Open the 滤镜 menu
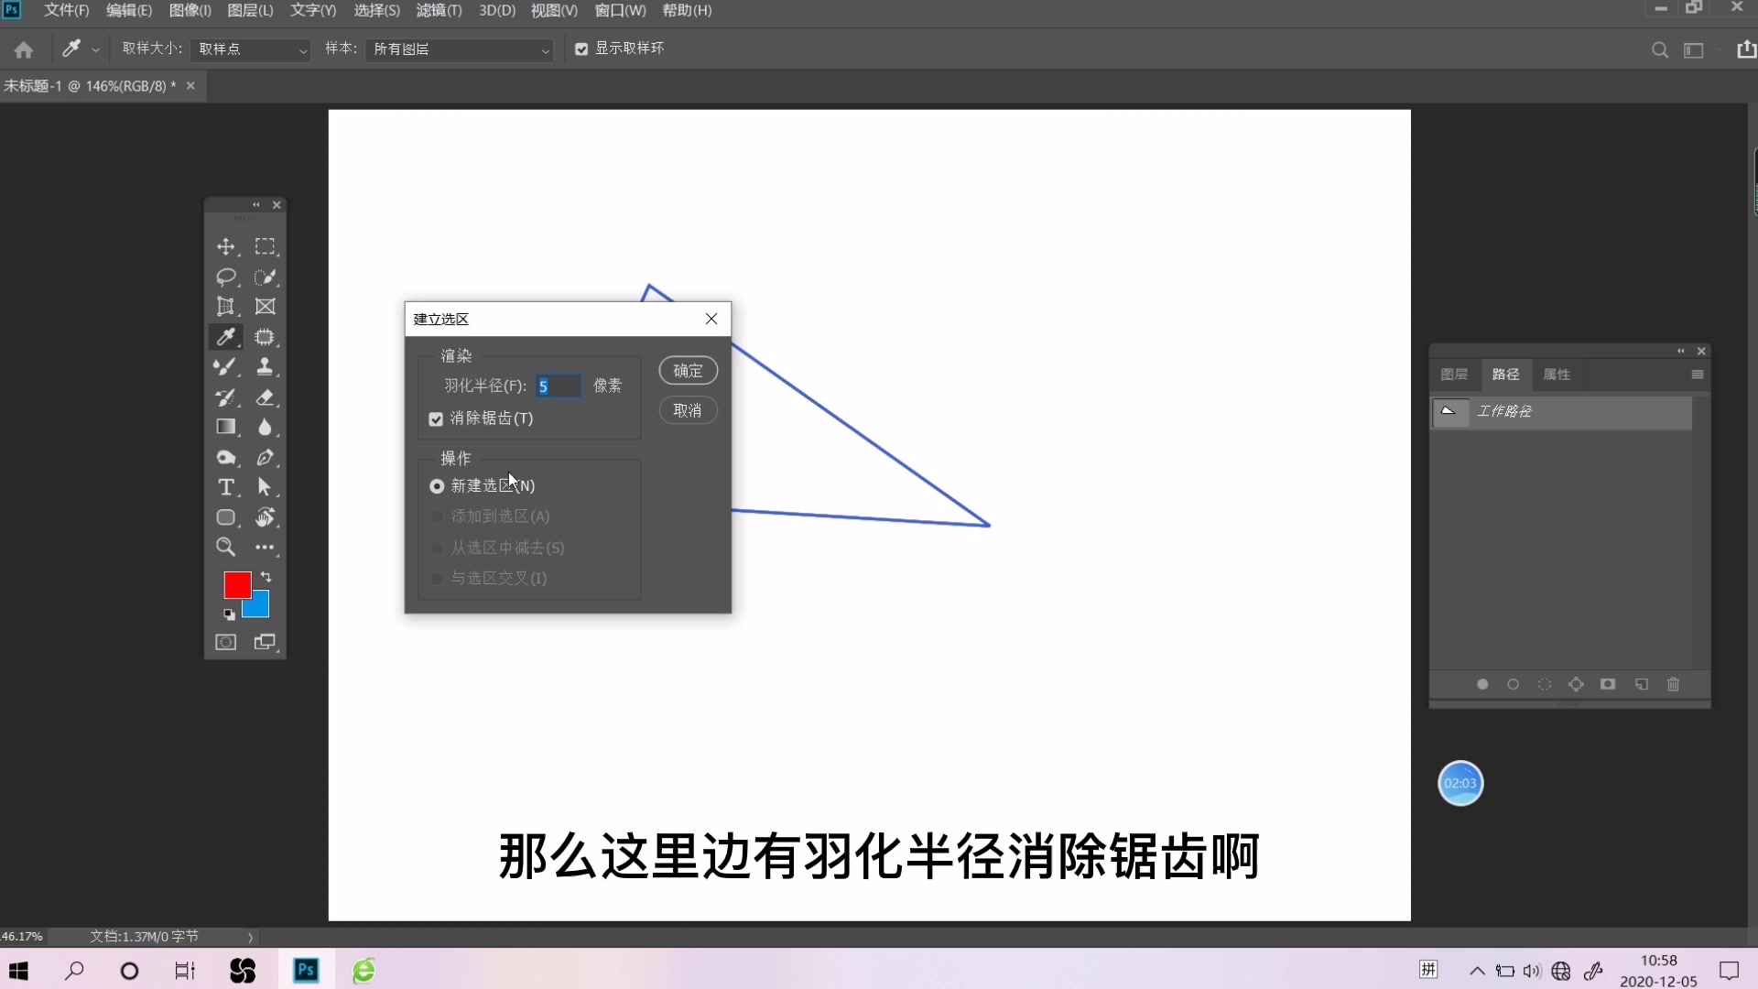Screen dimensions: 1758x989 (439, 10)
